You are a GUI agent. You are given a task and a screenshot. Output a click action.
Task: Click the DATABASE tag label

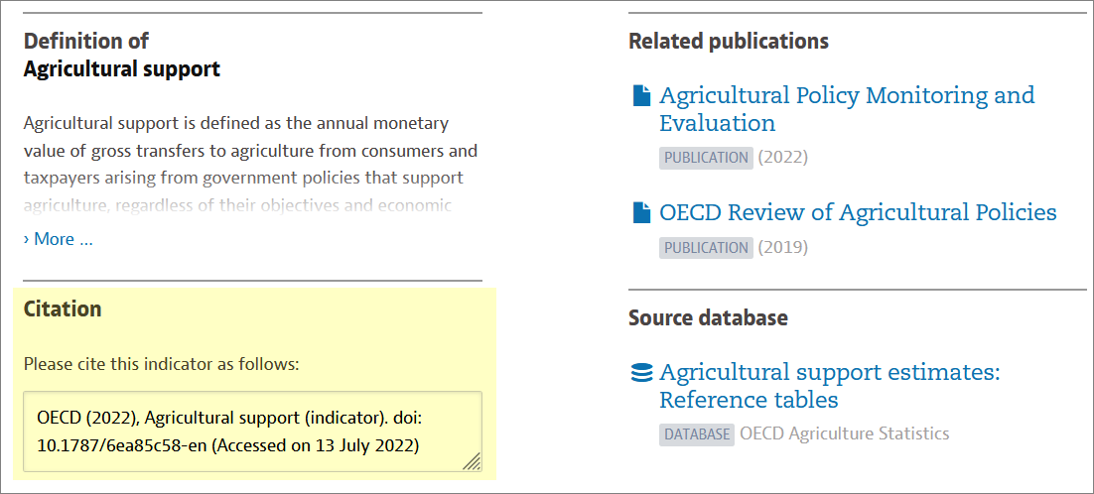696,434
